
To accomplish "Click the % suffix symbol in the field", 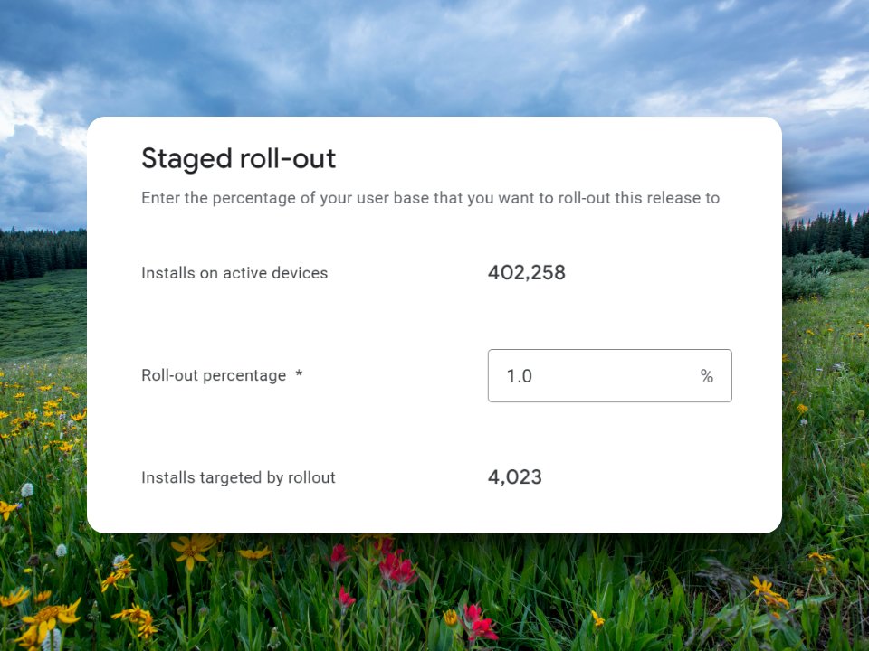I will 707,376.
